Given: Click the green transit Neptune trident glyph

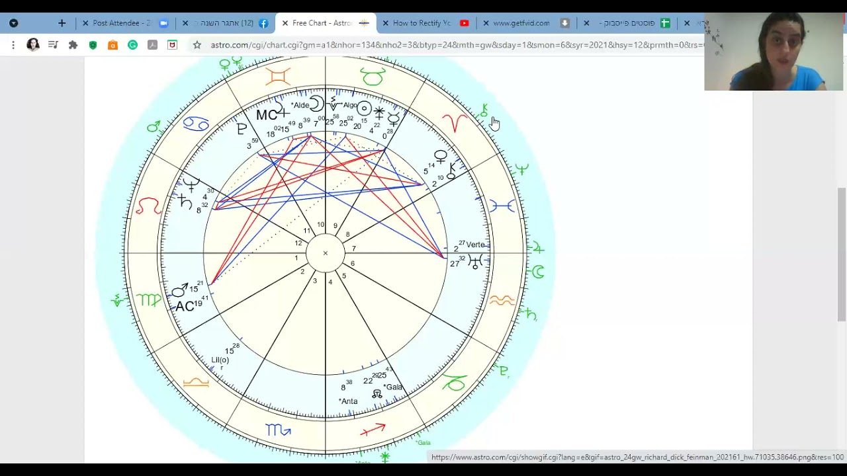Looking at the screenshot, I should tap(522, 170).
